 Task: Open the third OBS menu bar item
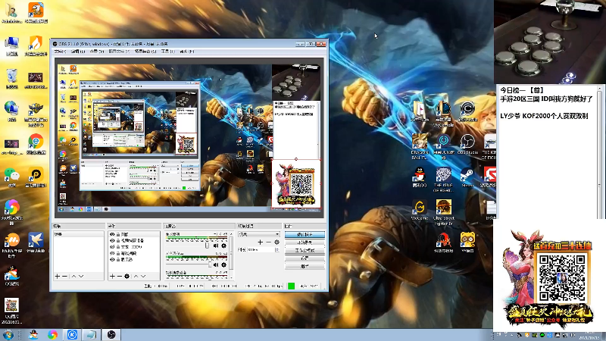(x=97, y=51)
